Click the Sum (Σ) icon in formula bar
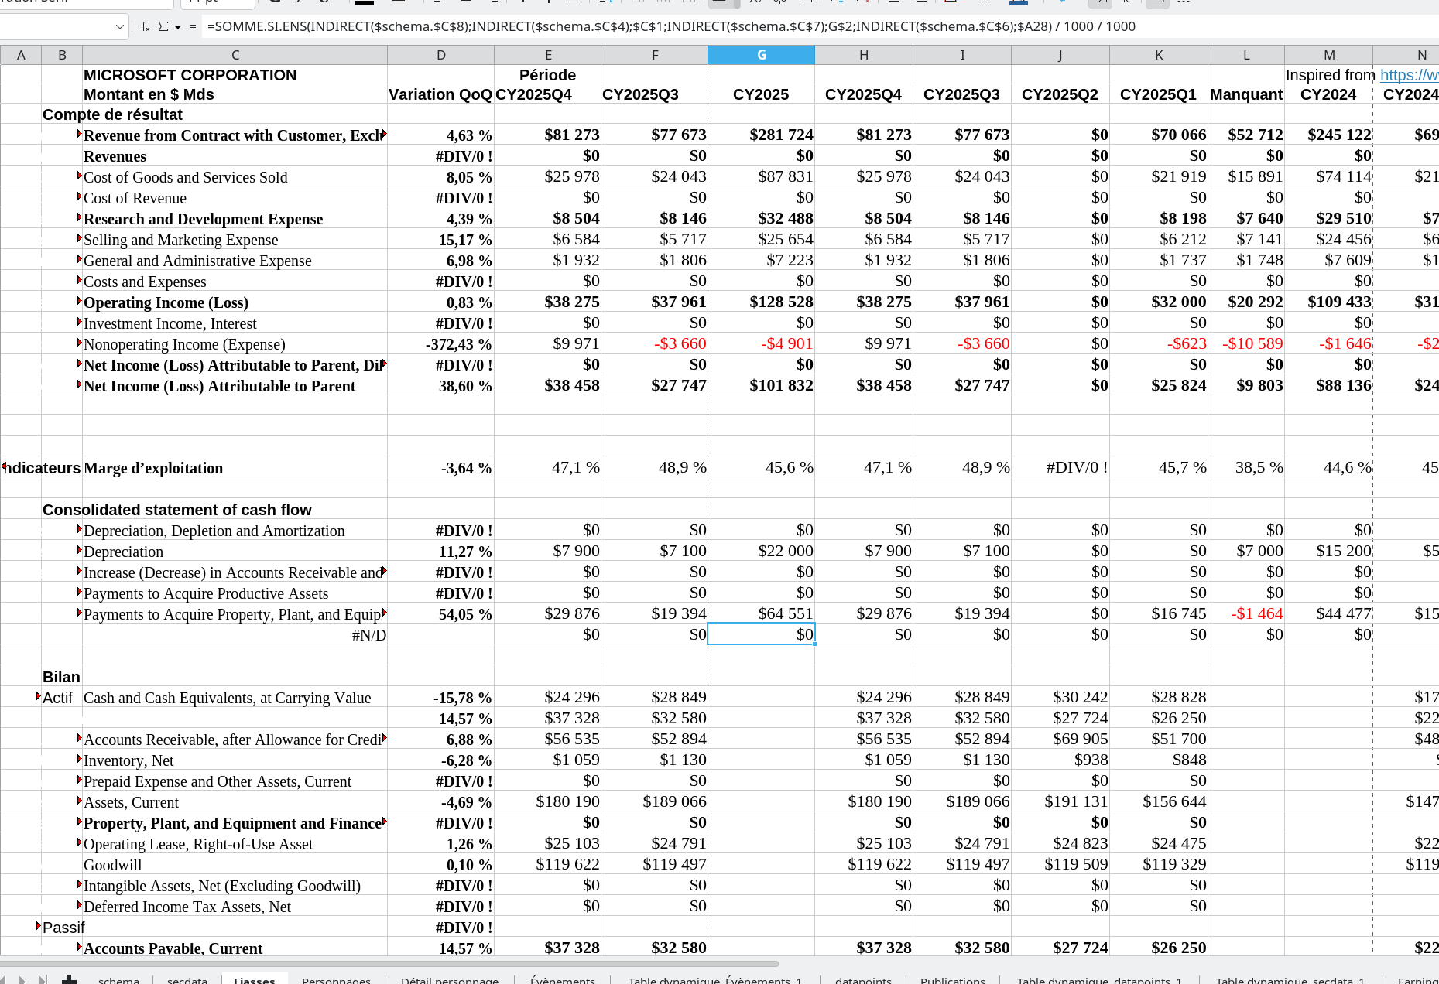This screenshot has width=1439, height=984. [163, 26]
